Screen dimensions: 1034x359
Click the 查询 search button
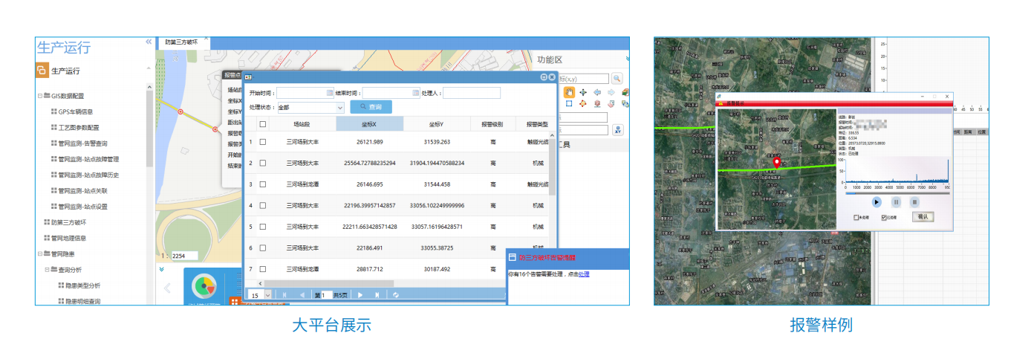371,107
